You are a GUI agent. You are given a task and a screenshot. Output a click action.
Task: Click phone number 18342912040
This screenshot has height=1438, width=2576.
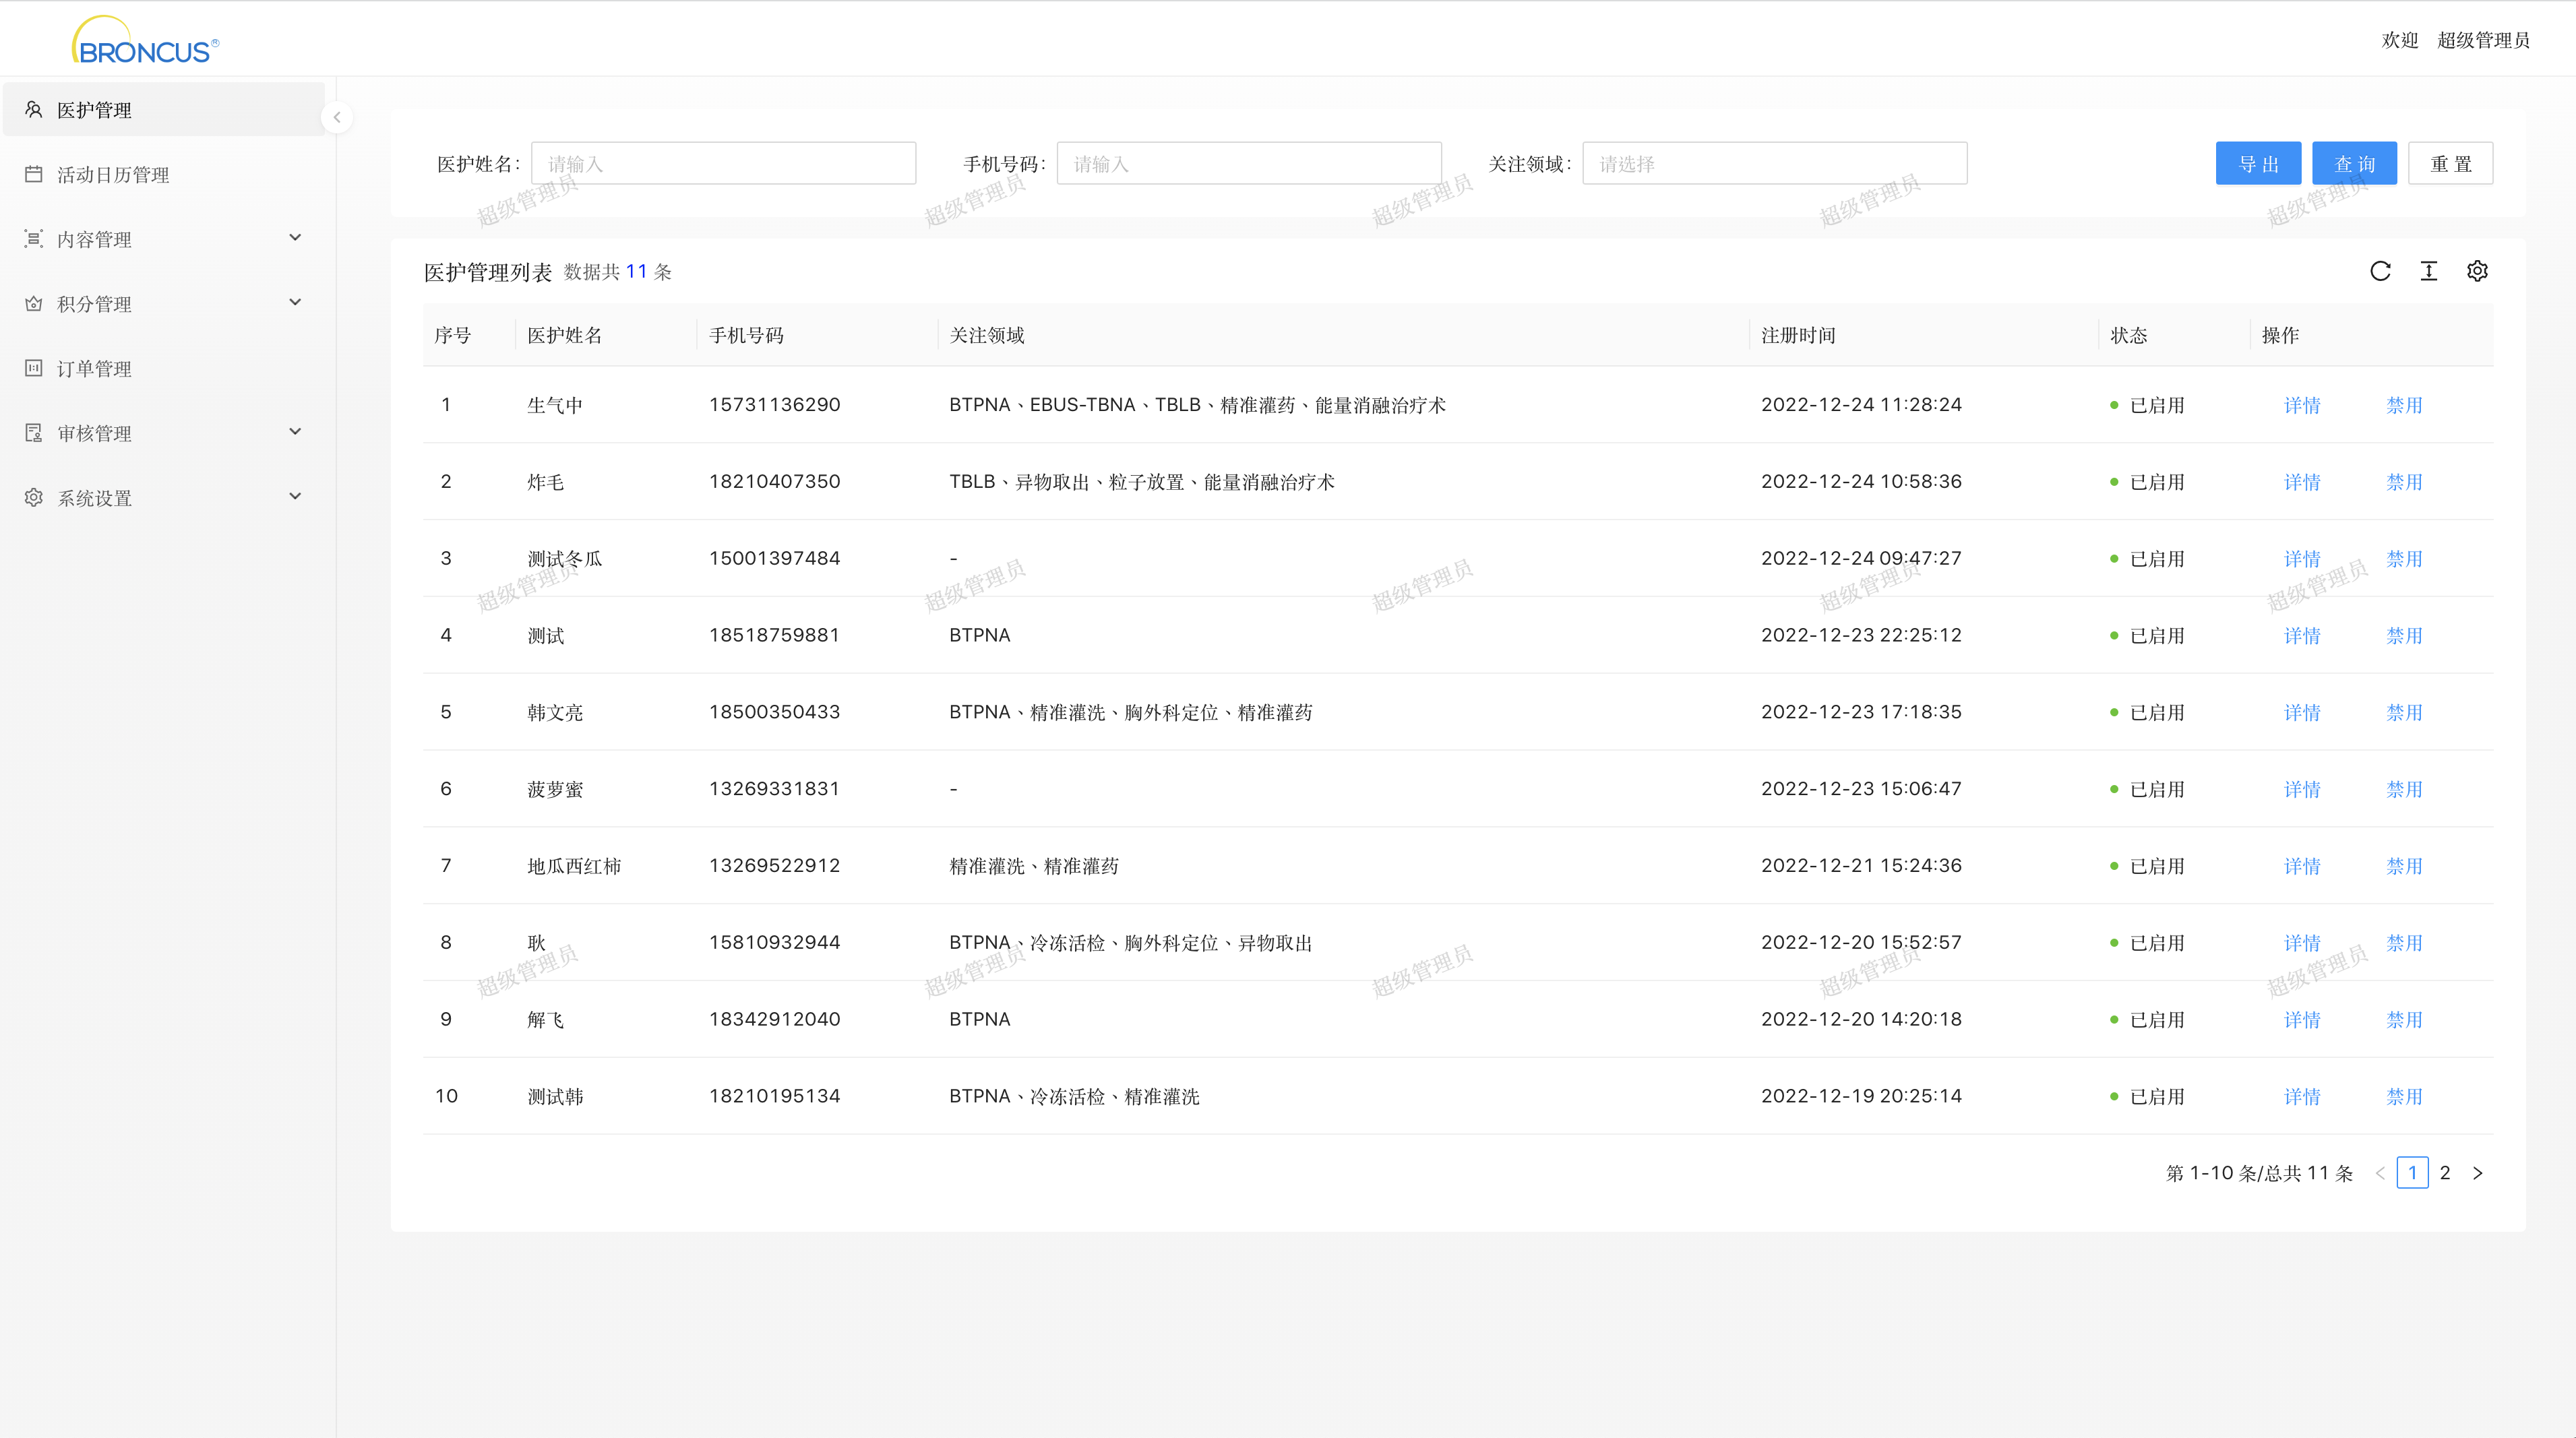(774, 1020)
